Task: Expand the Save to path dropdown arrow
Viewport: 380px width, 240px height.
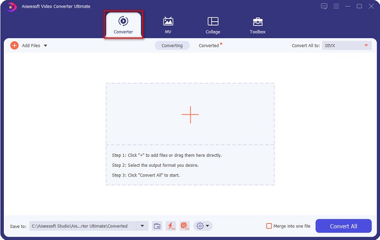Action: point(142,226)
